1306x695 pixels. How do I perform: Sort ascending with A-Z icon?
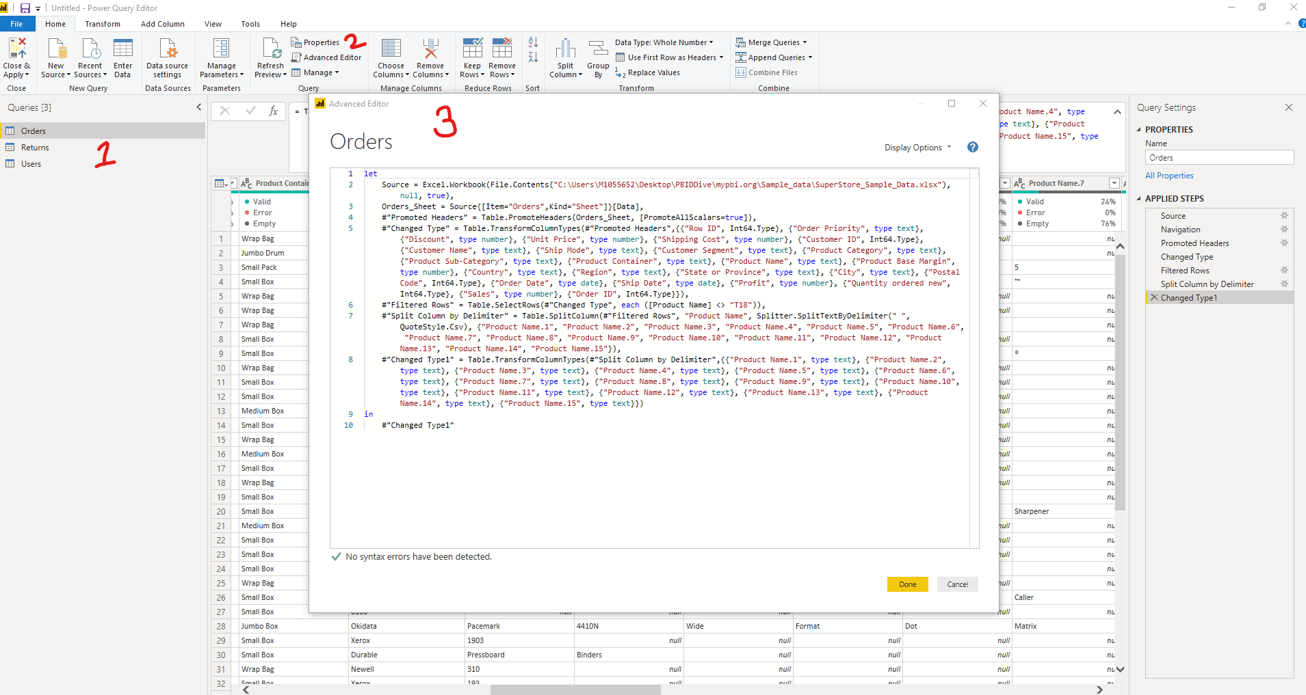[x=533, y=42]
